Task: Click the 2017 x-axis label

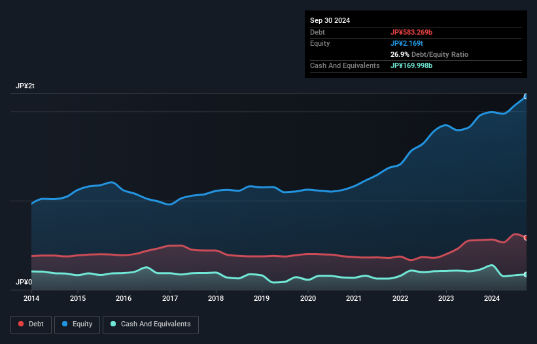Action: [x=170, y=298]
